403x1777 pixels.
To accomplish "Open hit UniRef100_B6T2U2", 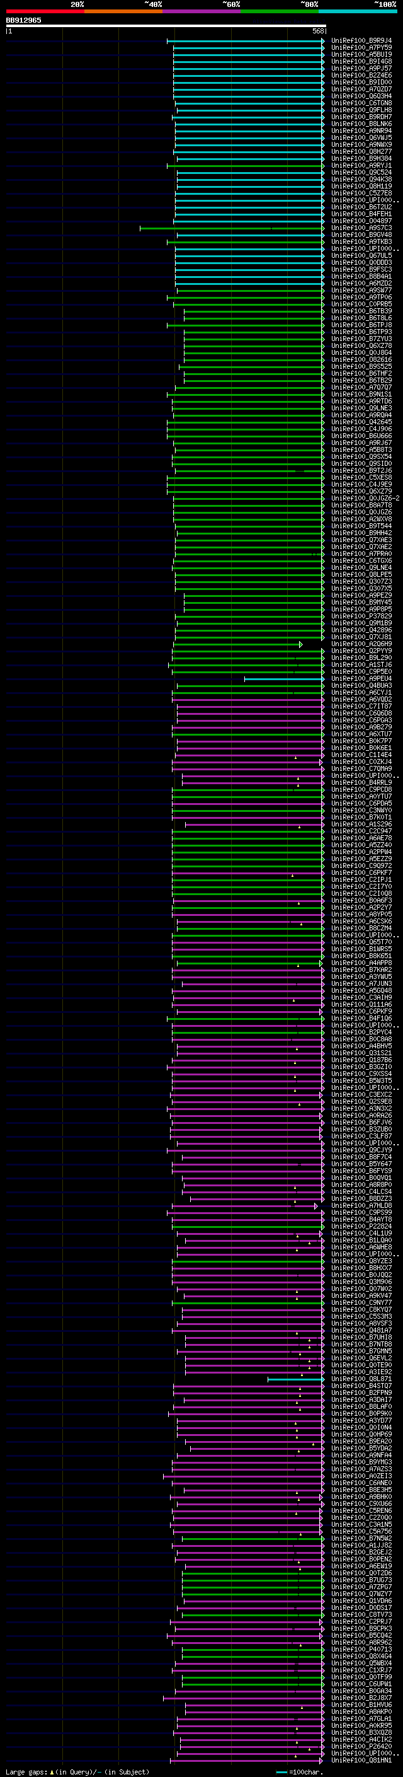I will click(361, 207).
